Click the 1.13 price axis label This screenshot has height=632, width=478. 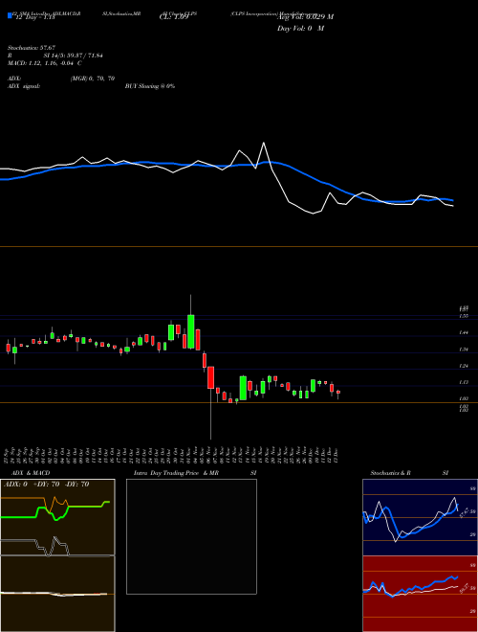click(464, 382)
